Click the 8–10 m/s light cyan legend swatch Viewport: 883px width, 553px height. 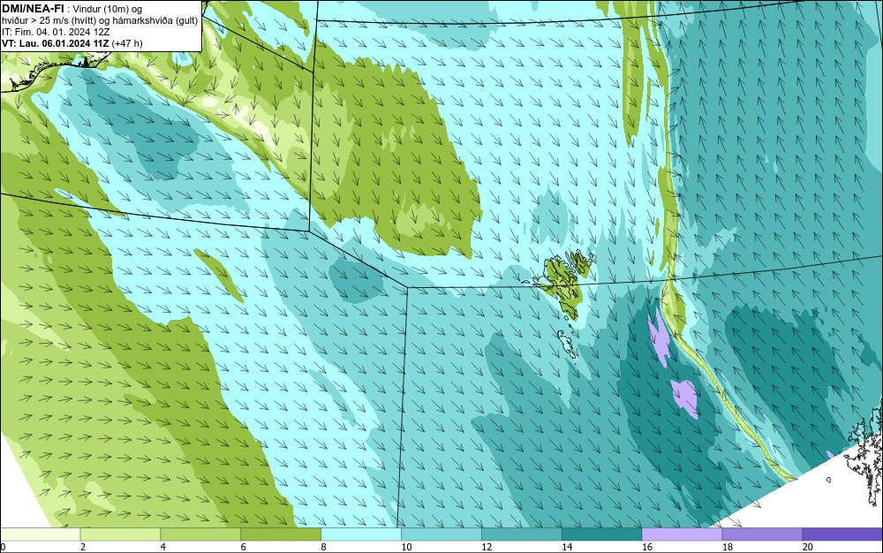(361, 534)
